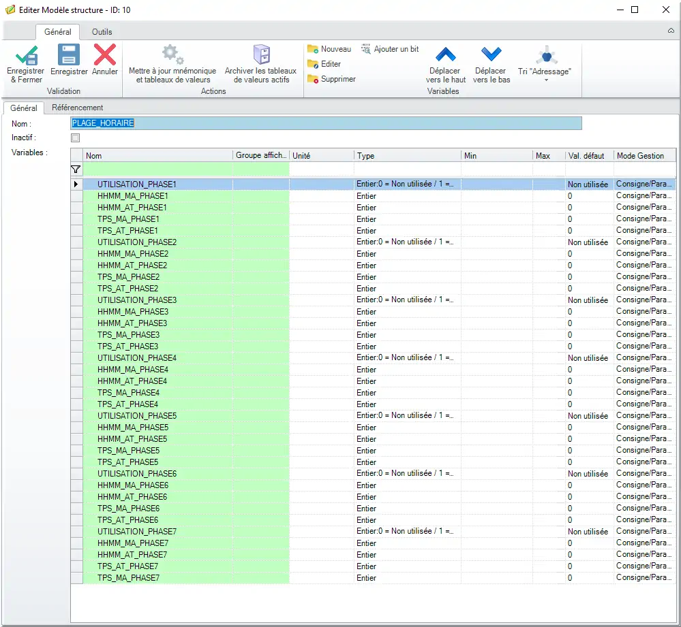Select the TPS_MA_PHASE5 variable
This screenshot has height=627, width=681.
128,451
